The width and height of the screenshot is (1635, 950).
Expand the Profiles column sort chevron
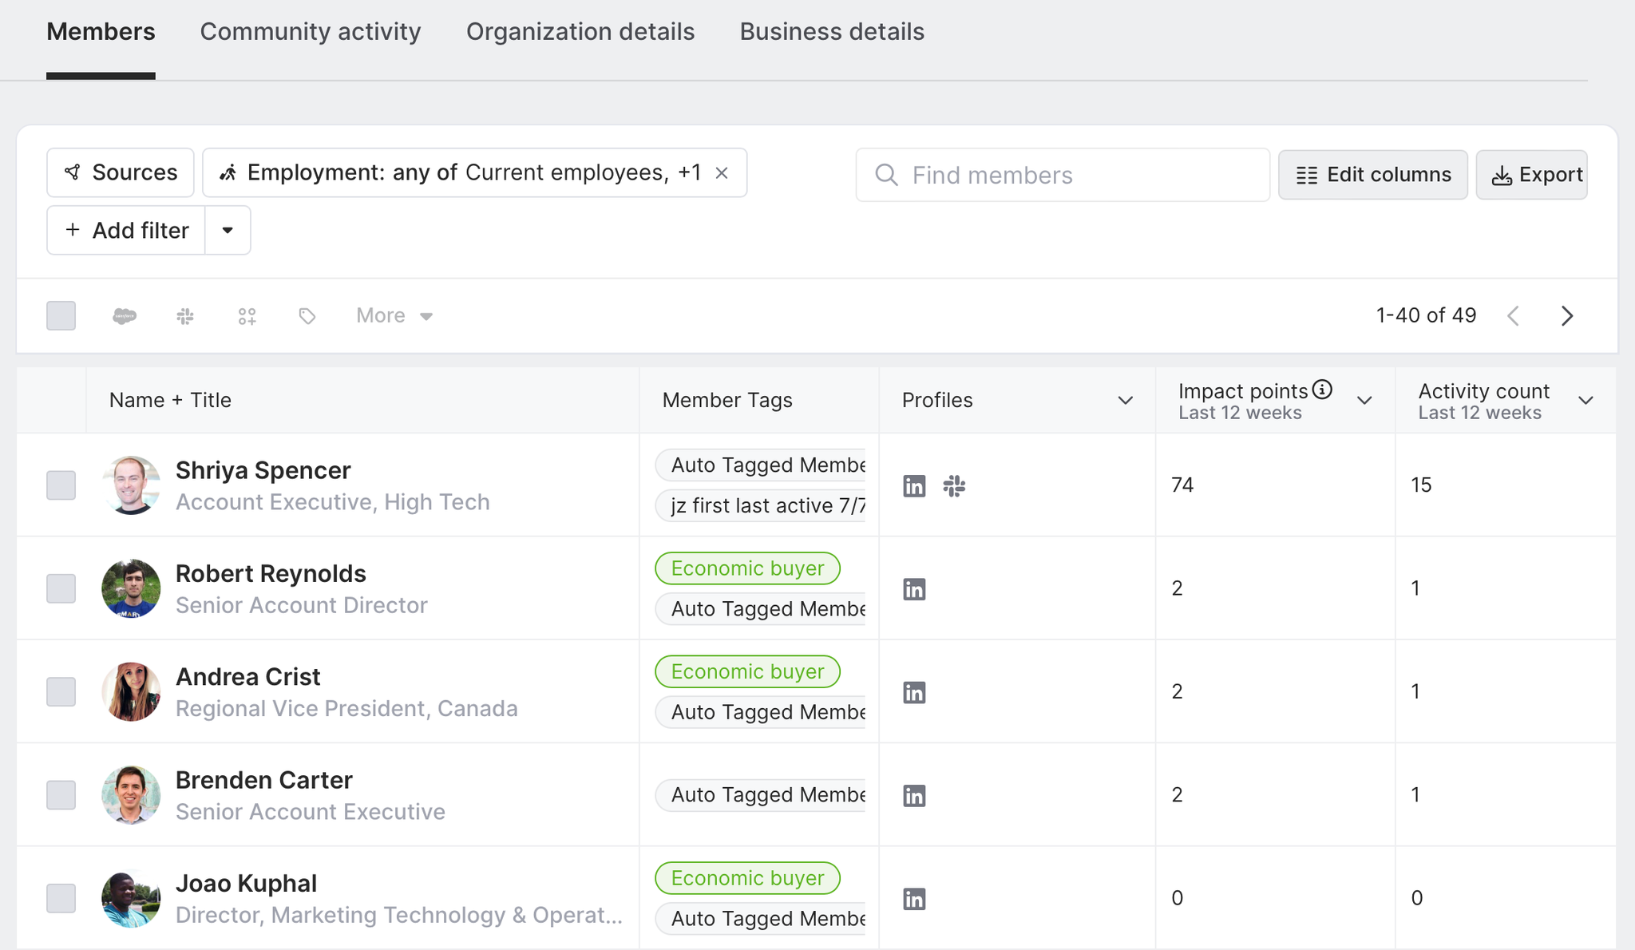coord(1126,401)
